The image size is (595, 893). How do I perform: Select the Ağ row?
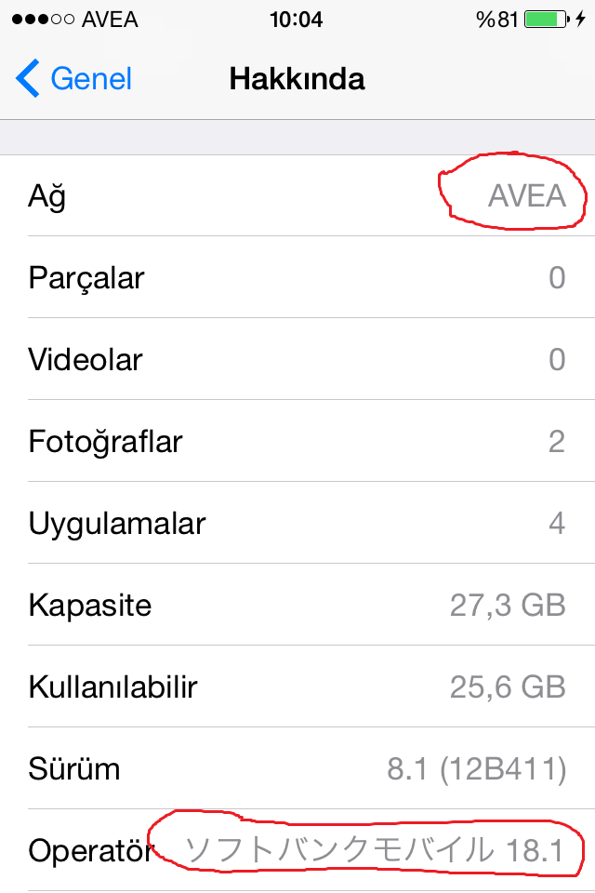tap(297, 195)
